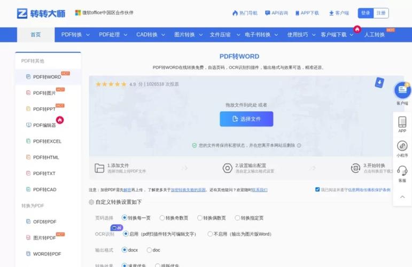Click the PDF转PPT file icon in sidebar

pos(28,109)
